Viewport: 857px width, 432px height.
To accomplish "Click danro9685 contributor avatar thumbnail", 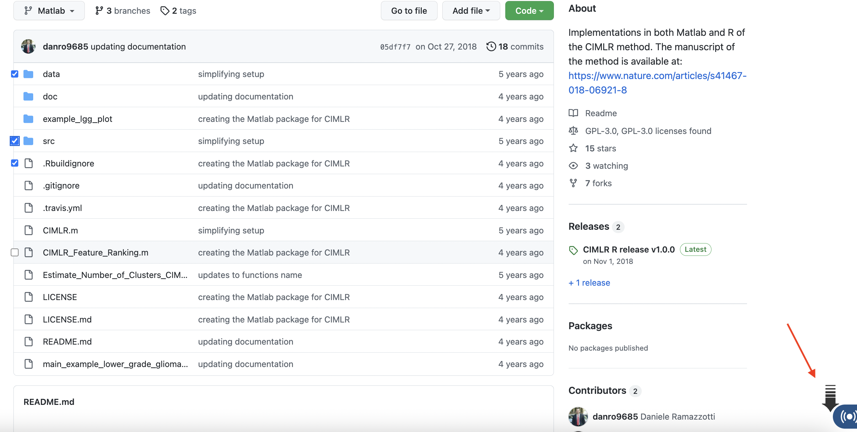I will 578,416.
